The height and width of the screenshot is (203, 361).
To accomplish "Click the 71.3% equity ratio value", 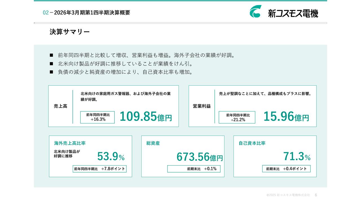I will [297, 156].
